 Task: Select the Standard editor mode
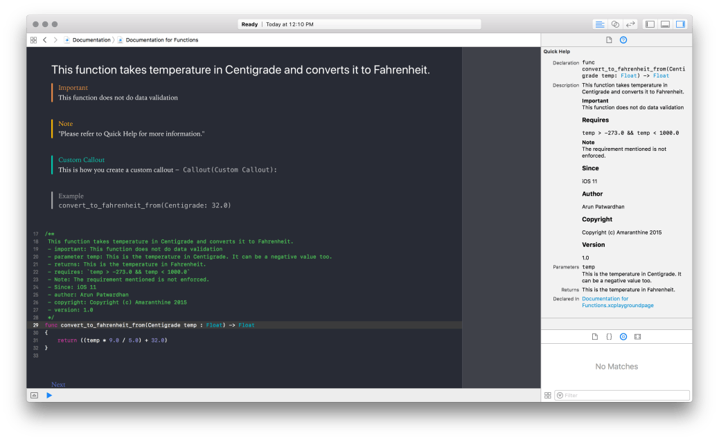600,24
